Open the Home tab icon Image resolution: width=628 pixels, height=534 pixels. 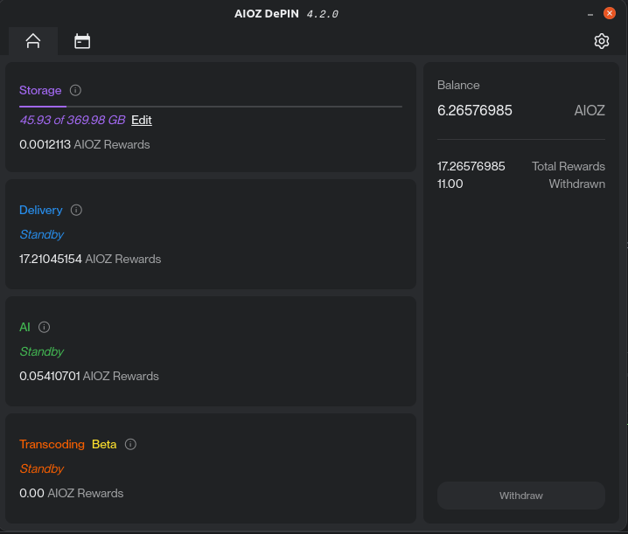point(33,41)
